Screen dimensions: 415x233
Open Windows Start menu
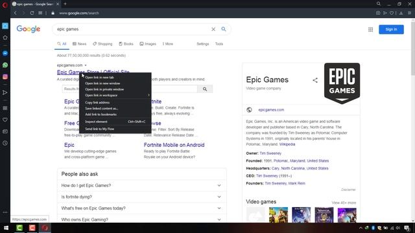(x=6, y=228)
